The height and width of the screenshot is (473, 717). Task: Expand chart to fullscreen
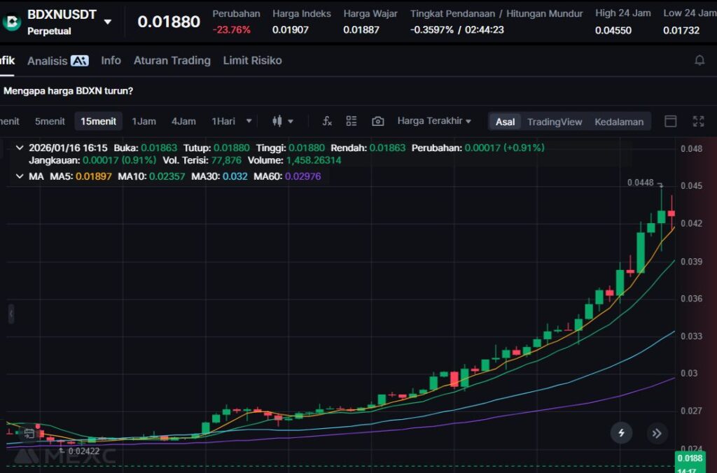click(698, 121)
